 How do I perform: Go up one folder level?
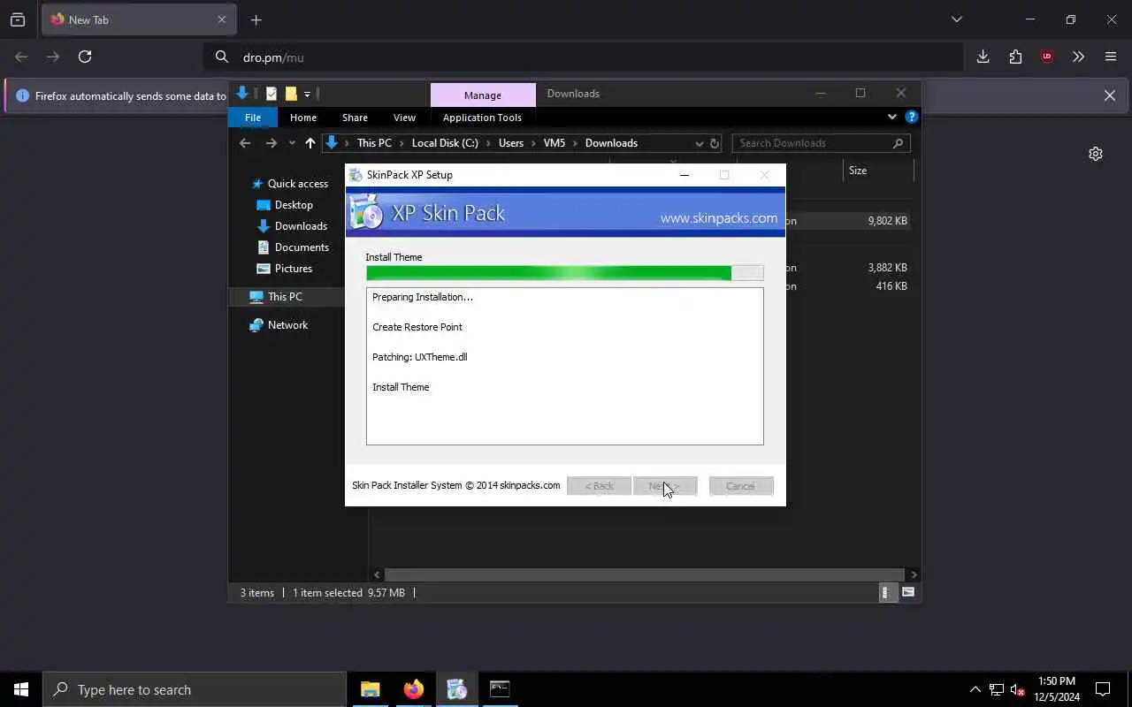pos(310,143)
